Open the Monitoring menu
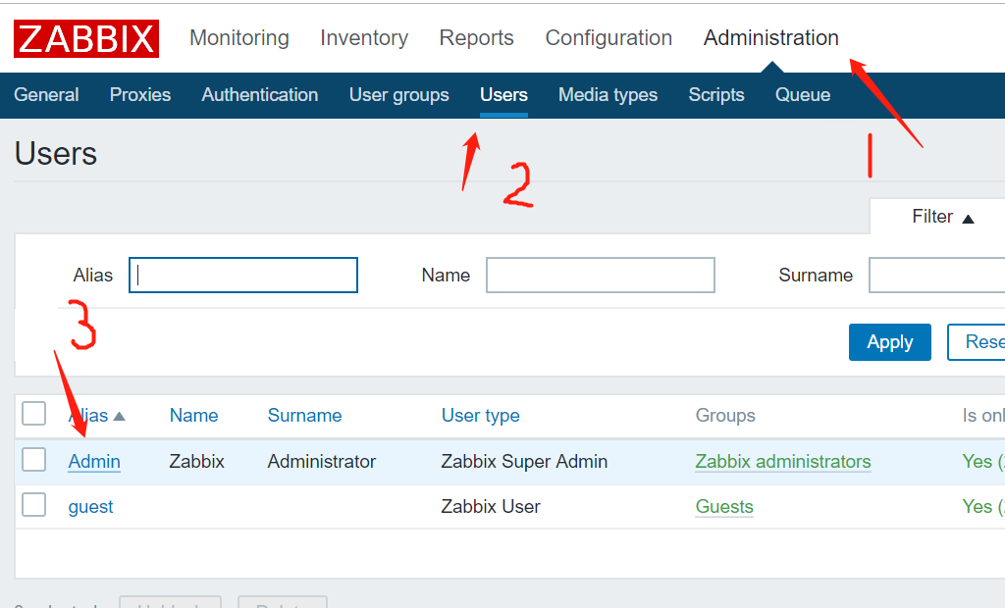Image resolution: width=1005 pixels, height=608 pixels. tap(239, 38)
